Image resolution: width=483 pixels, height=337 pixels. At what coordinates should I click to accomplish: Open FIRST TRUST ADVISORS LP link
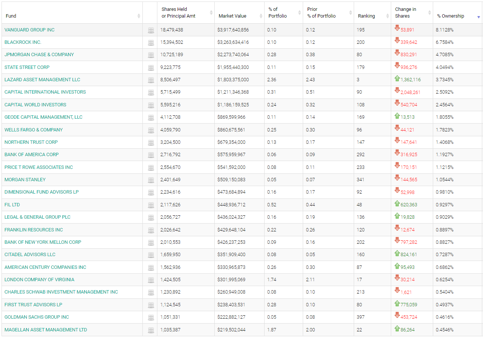[33, 305]
